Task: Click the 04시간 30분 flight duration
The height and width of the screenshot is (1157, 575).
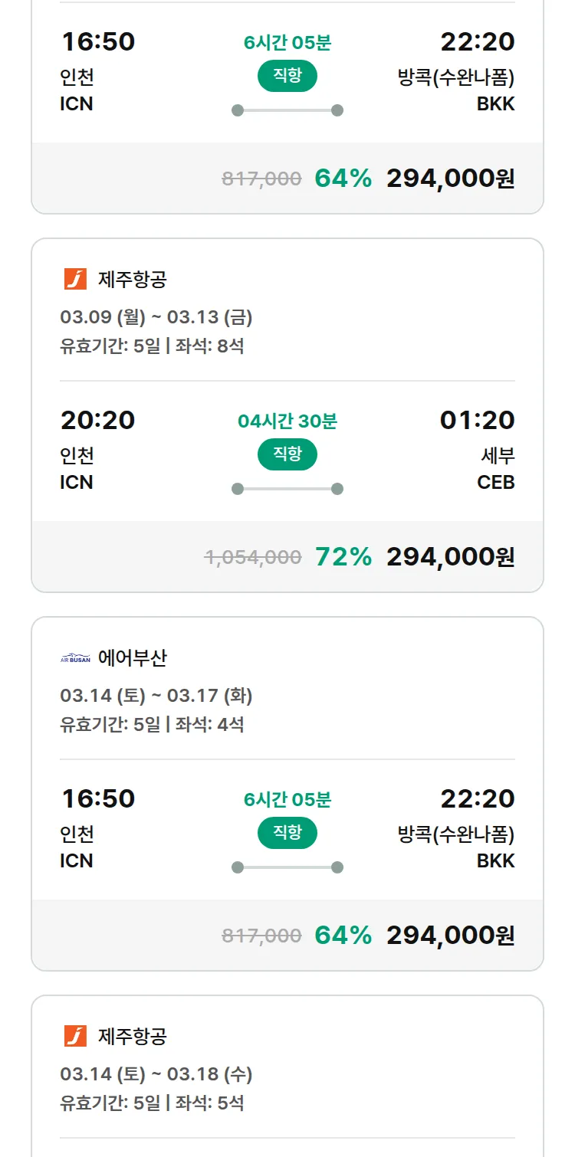Action: (x=287, y=421)
